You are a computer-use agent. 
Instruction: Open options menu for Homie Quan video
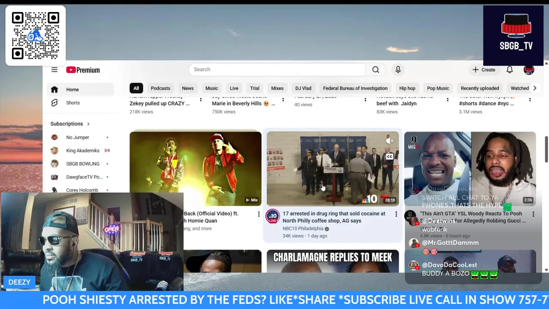(259, 214)
